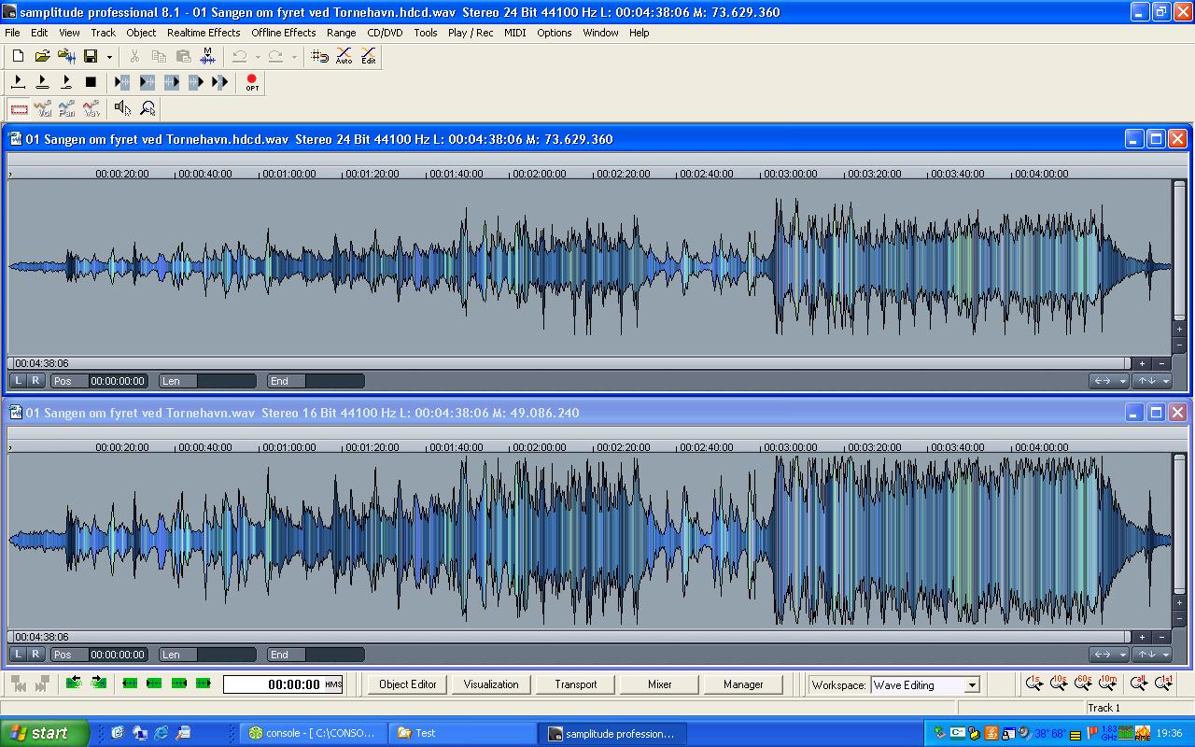The width and height of the screenshot is (1195, 747).
Task: Toggle L channel in the 16 Bit window
Action: coord(18,654)
